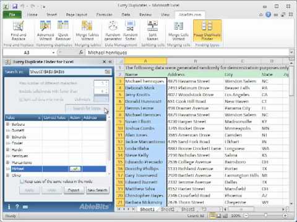Minimize the ribbon with the caret icon
The width and height of the screenshot is (297, 222).
click(261, 15)
